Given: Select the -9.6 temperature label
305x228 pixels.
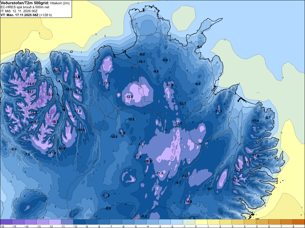Looking at the screenshot, I should click(x=156, y=72).
